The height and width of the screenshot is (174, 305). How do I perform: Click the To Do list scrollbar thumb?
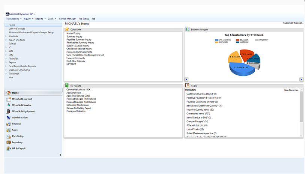click(x=301, y=107)
